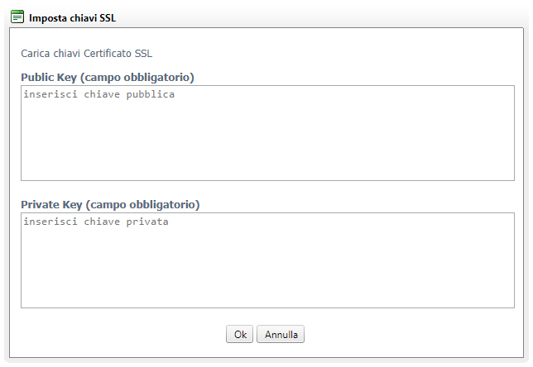
Task: Cancel the SSL key dialog with Annulla
Action: pos(281,334)
